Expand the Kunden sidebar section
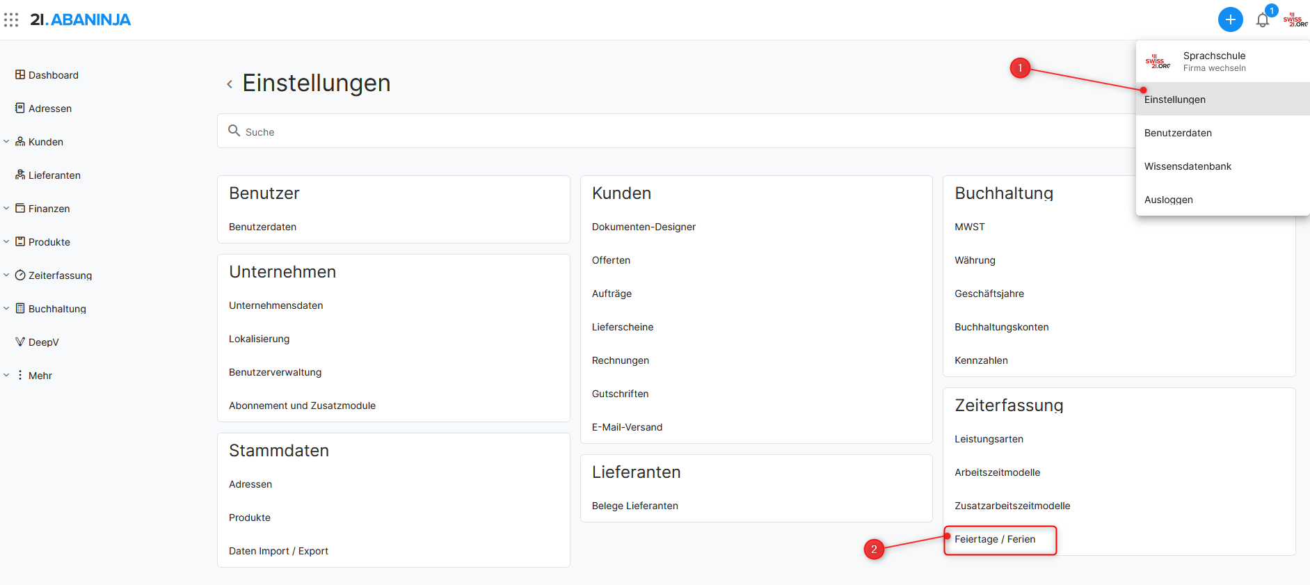Screen dimensions: 1310x585 (x=6, y=142)
